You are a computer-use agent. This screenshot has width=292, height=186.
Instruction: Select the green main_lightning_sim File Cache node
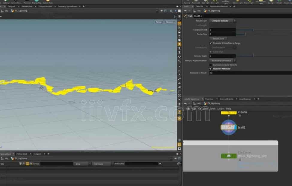click(x=229, y=156)
